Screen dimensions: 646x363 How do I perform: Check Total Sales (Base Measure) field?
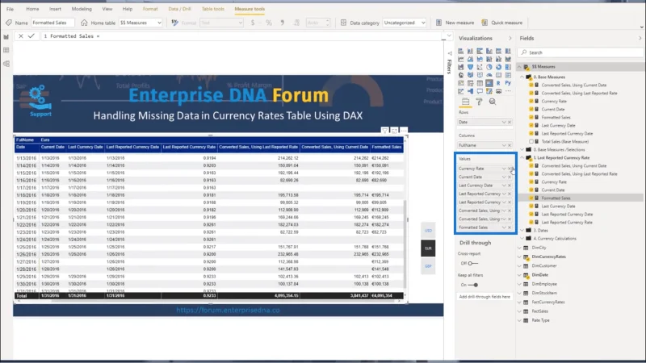pos(531,142)
